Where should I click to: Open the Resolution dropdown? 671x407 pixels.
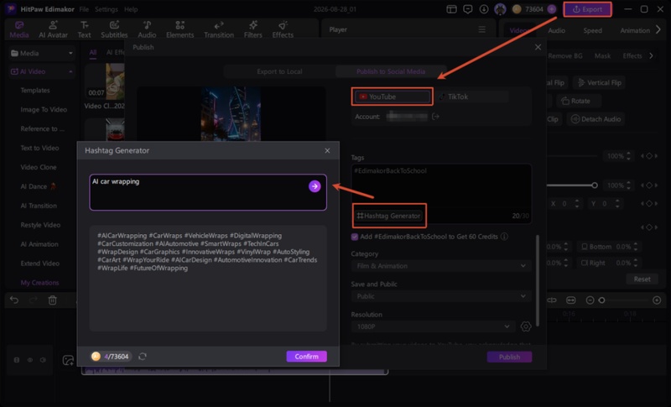point(433,326)
